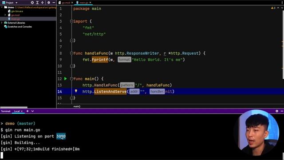
Task: Close the Local terminal tab
Action: pos(22,111)
